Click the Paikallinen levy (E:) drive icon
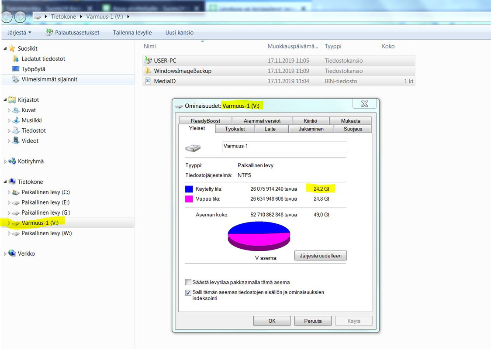The image size is (491, 349). (x=16, y=203)
